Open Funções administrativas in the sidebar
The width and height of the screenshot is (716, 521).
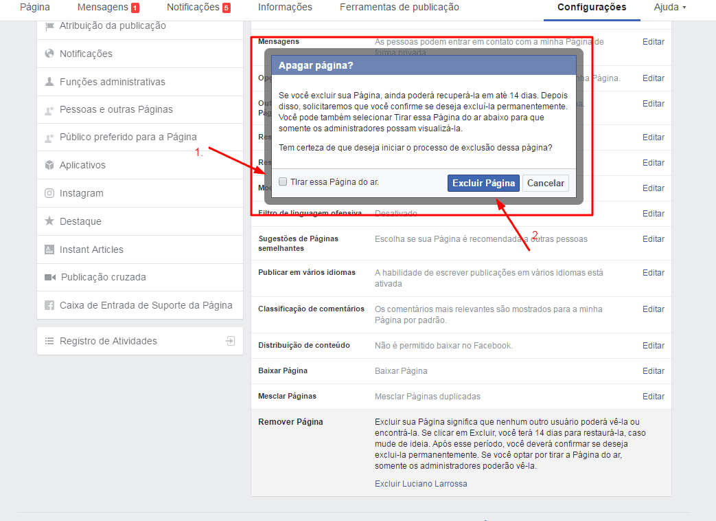(140, 82)
